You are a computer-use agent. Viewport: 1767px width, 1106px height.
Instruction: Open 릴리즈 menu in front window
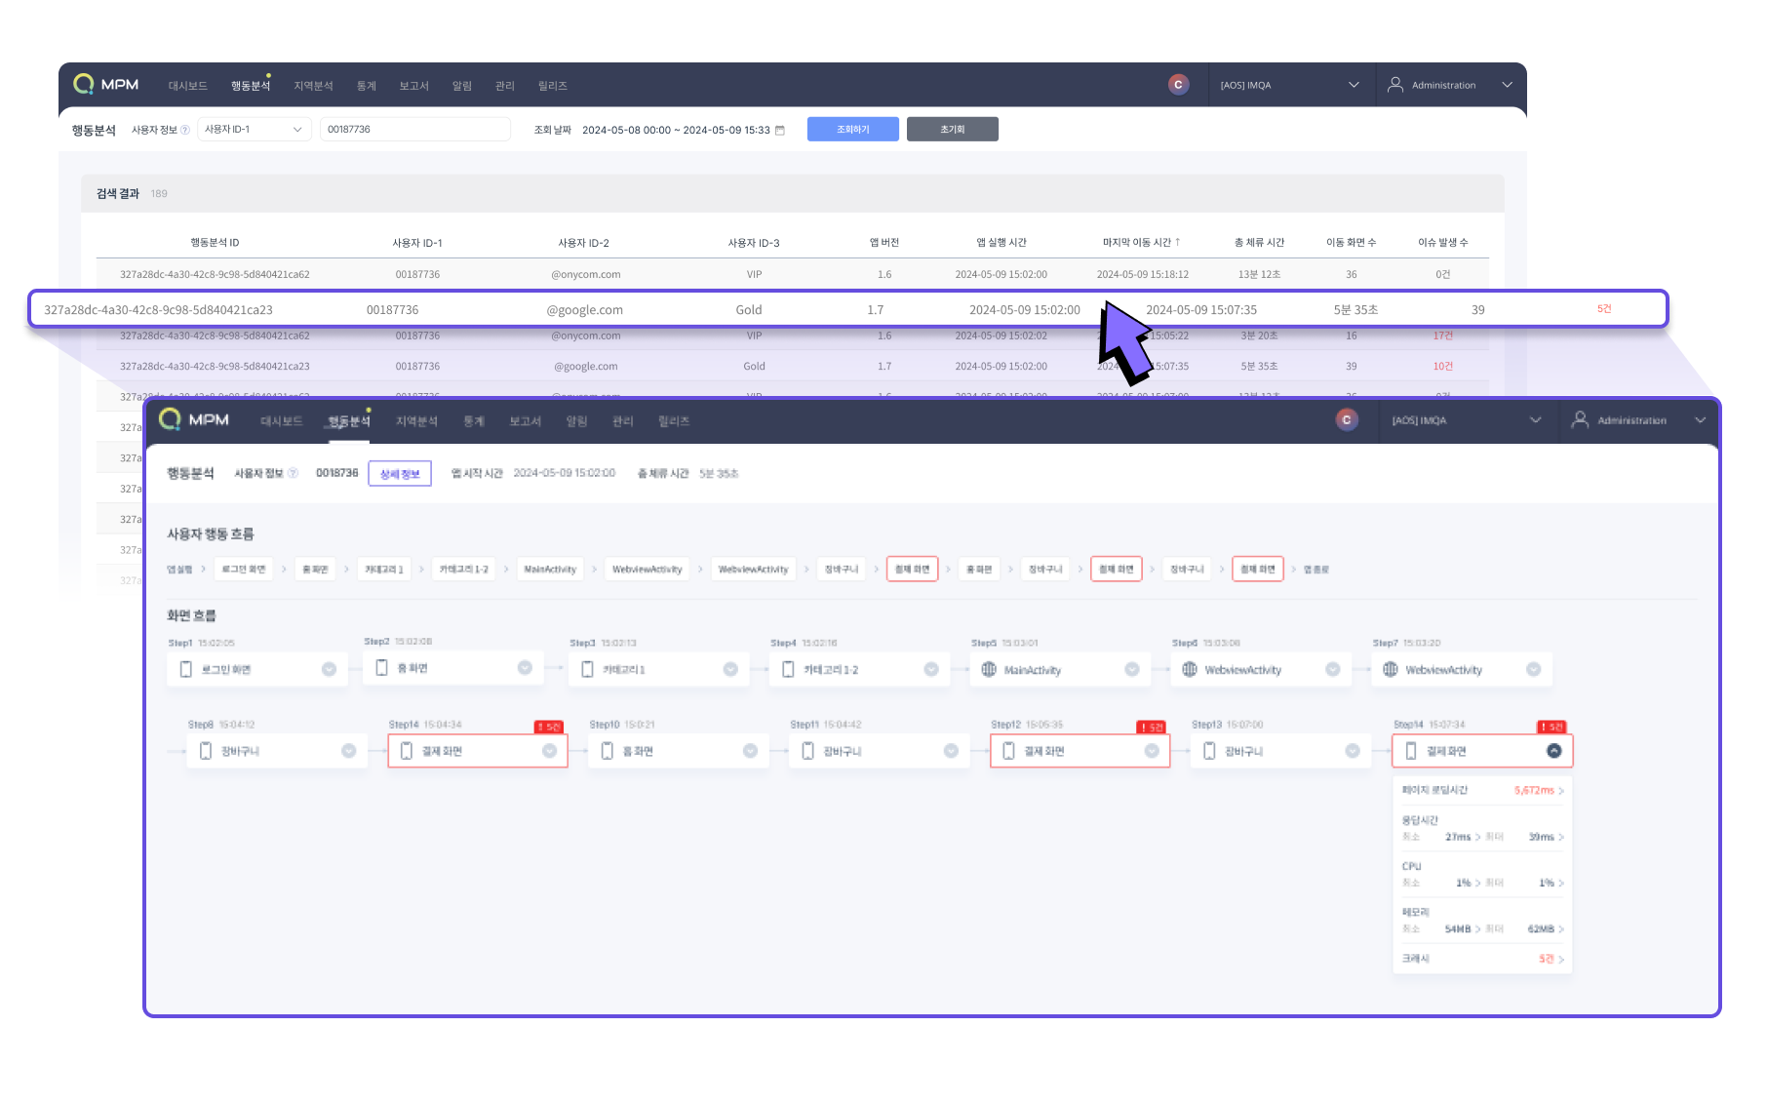coord(674,421)
